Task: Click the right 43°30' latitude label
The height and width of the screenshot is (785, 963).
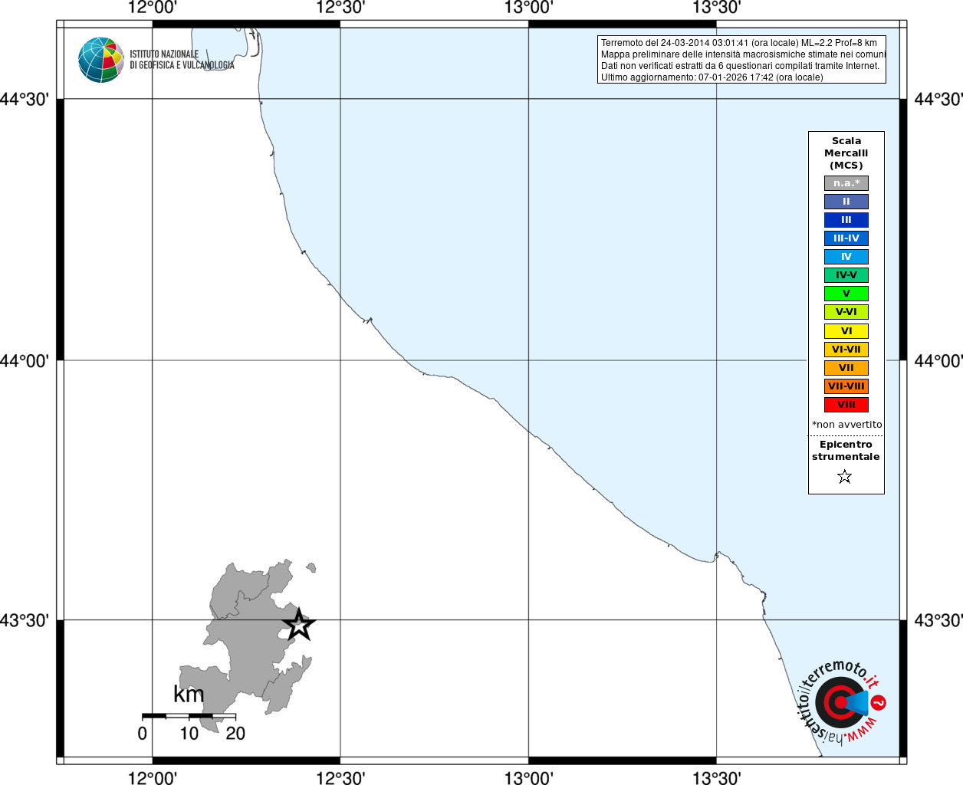Action: (938, 620)
